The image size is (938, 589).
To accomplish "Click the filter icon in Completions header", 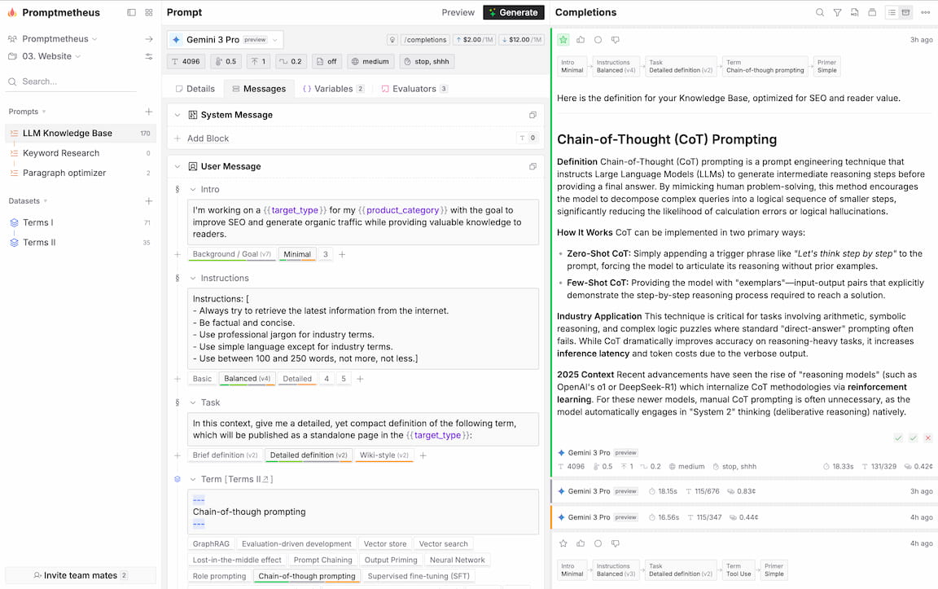I will 837,13.
